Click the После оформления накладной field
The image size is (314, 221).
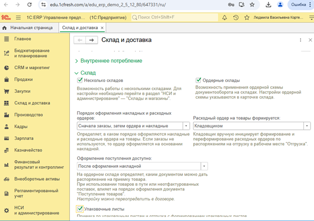click(139, 166)
